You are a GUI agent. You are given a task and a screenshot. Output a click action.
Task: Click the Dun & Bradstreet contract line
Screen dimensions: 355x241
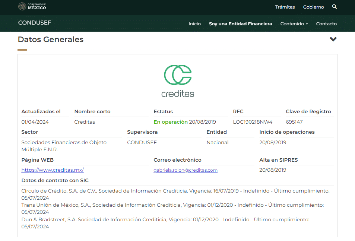(165, 220)
